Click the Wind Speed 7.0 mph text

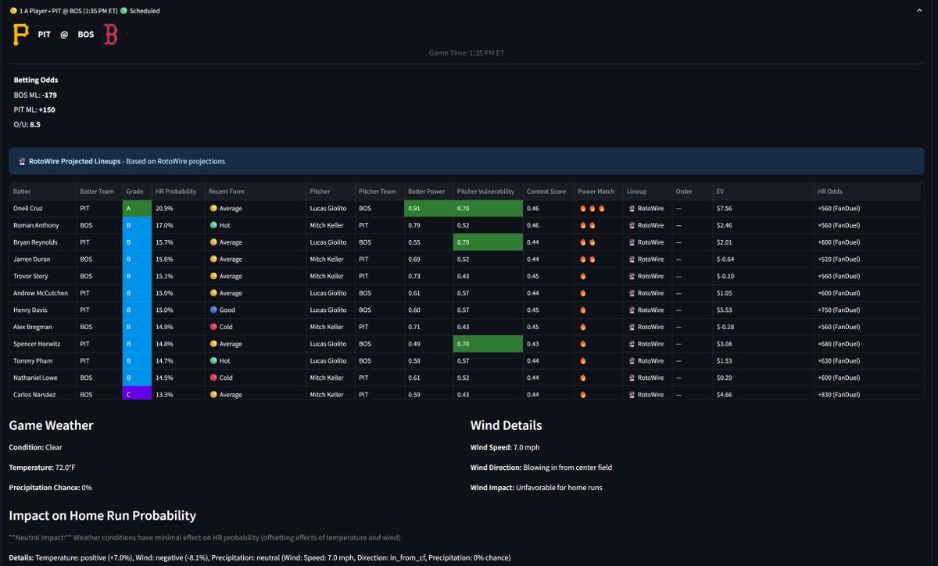coord(505,447)
